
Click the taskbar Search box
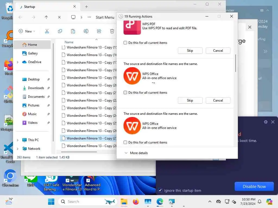pyautogui.click(x=88, y=201)
